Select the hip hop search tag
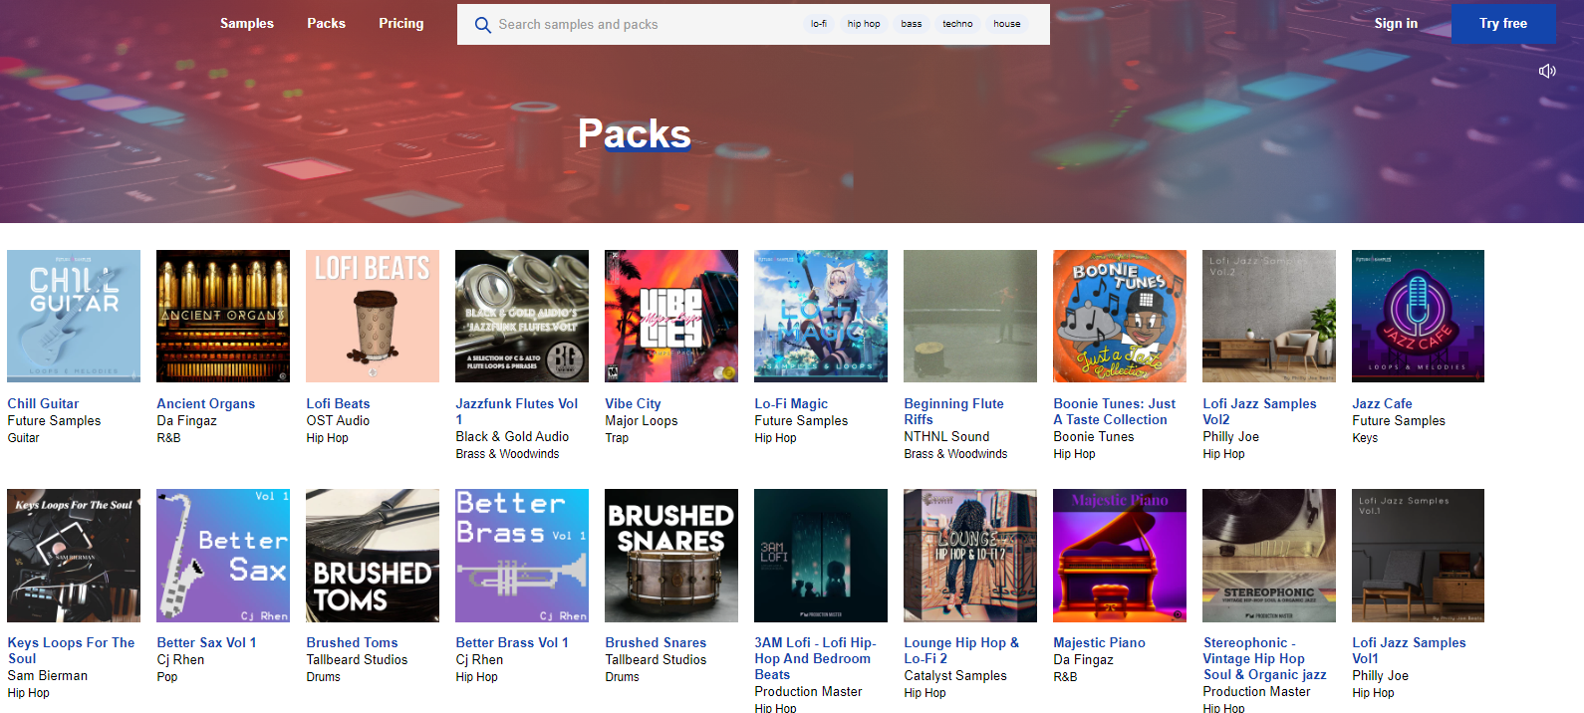1584x713 pixels. (x=863, y=24)
